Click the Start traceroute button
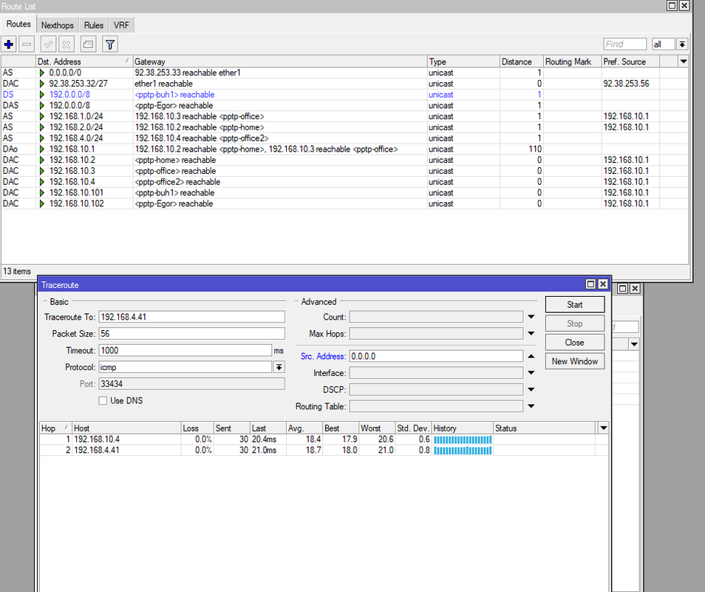705x592 pixels. (575, 304)
